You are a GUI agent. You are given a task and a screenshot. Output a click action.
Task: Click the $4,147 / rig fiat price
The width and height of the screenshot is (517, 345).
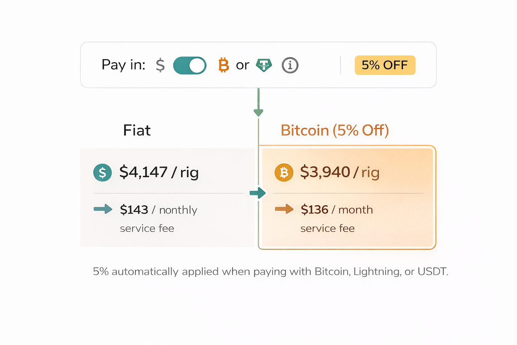159,172
